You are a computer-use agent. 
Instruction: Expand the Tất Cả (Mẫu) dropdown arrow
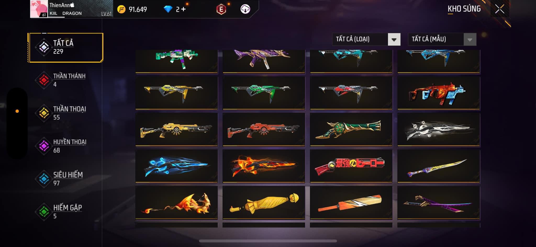tap(470, 40)
